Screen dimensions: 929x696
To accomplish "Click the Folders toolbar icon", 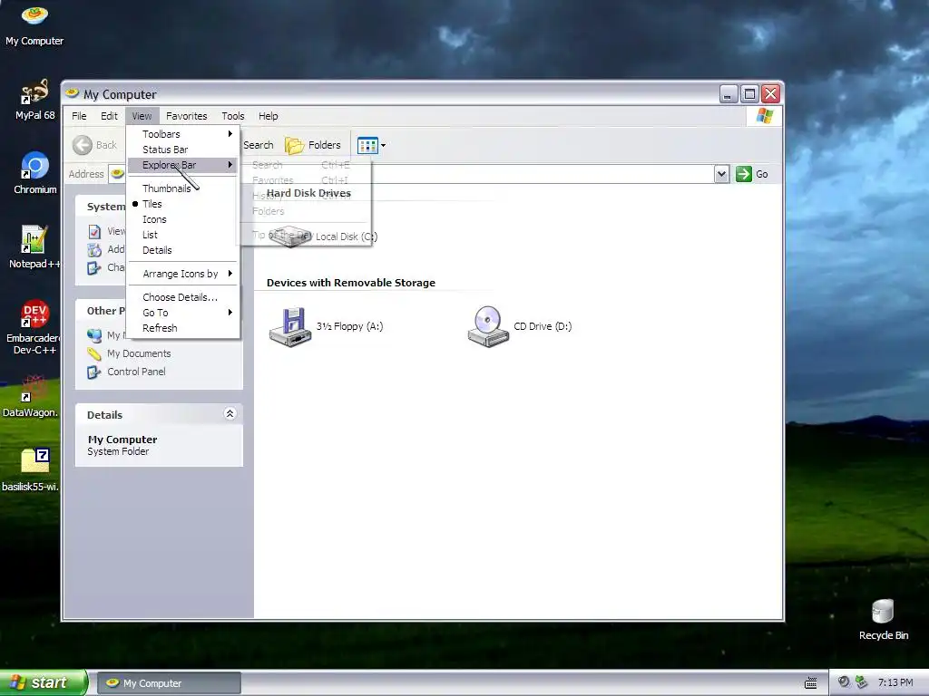I will (294, 145).
